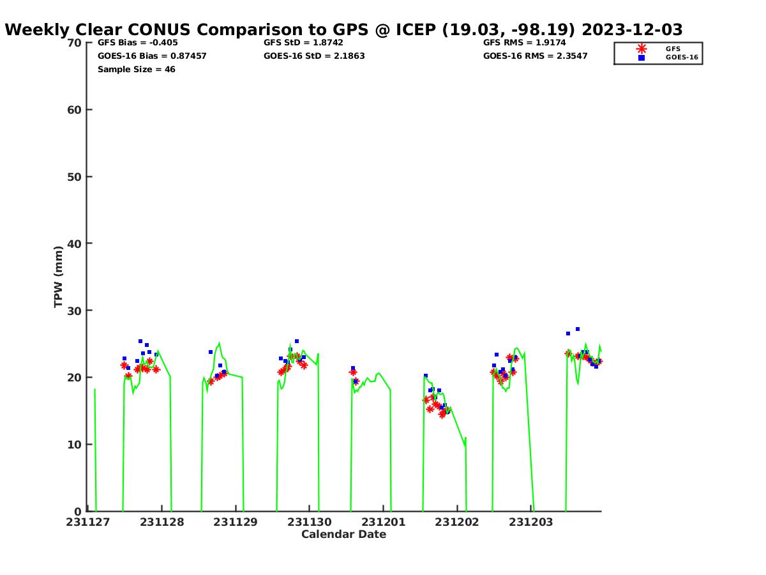Image resolution: width=766 pixels, height=575 pixels.
Task: Click the GFS Bias = -0.405 statistic
Action: point(137,43)
